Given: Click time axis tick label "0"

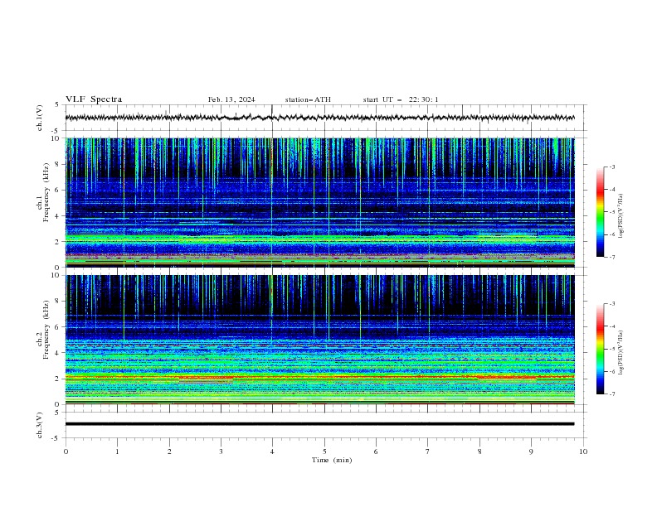Looking at the screenshot, I should 66,451.
